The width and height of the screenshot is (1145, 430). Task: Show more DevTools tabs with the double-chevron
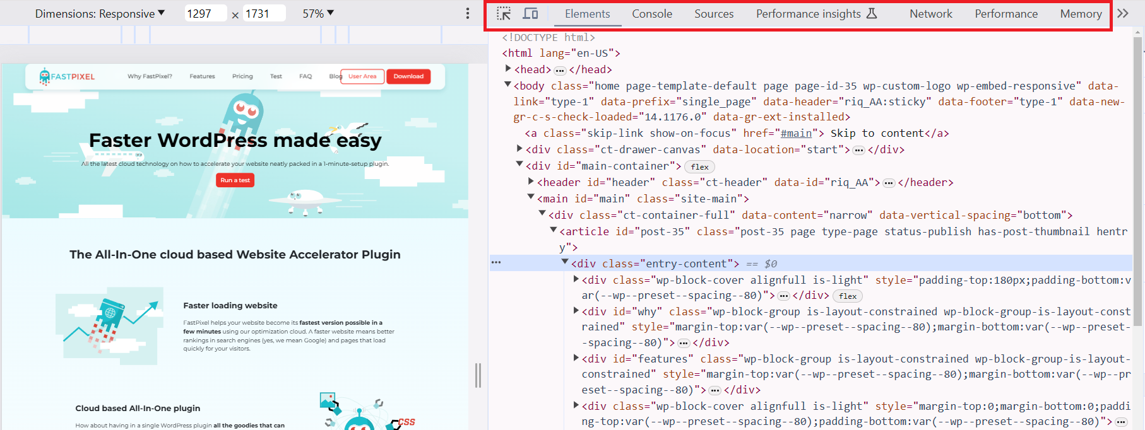pos(1122,13)
